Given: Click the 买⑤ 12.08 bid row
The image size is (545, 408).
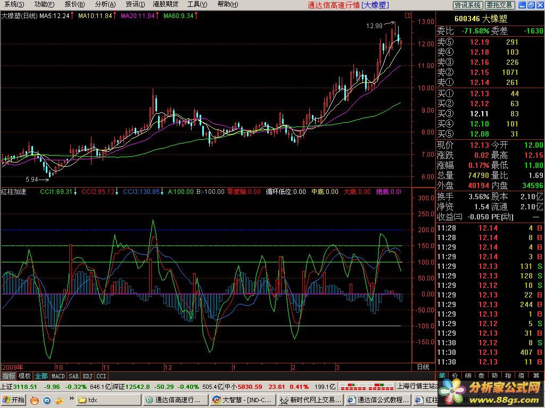Looking at the screenshot, I should tap(490, 134).
